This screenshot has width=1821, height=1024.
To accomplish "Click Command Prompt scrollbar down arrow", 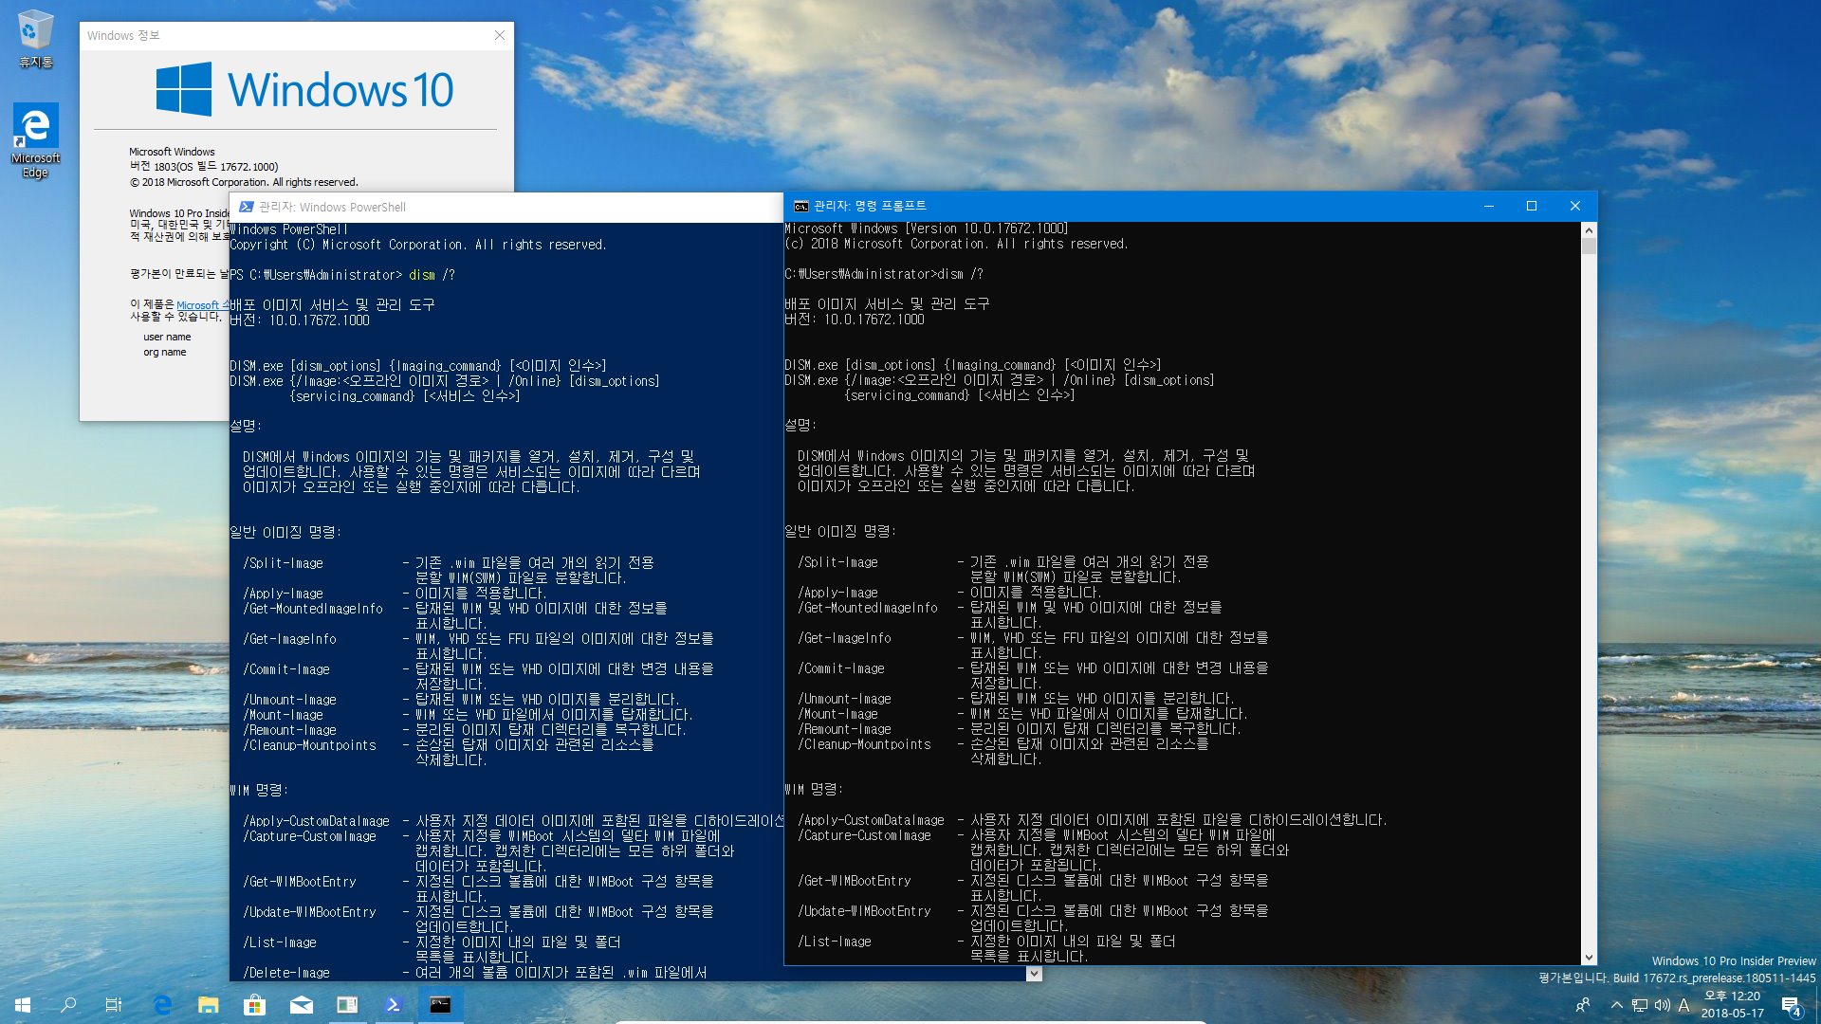I will click(x=1589, y=957).
